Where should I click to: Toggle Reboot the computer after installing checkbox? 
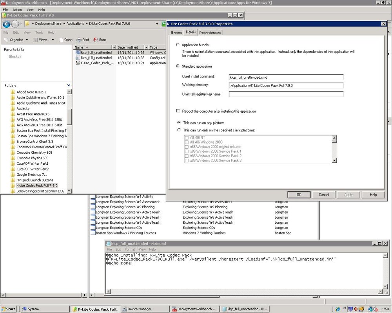point(178,111)
